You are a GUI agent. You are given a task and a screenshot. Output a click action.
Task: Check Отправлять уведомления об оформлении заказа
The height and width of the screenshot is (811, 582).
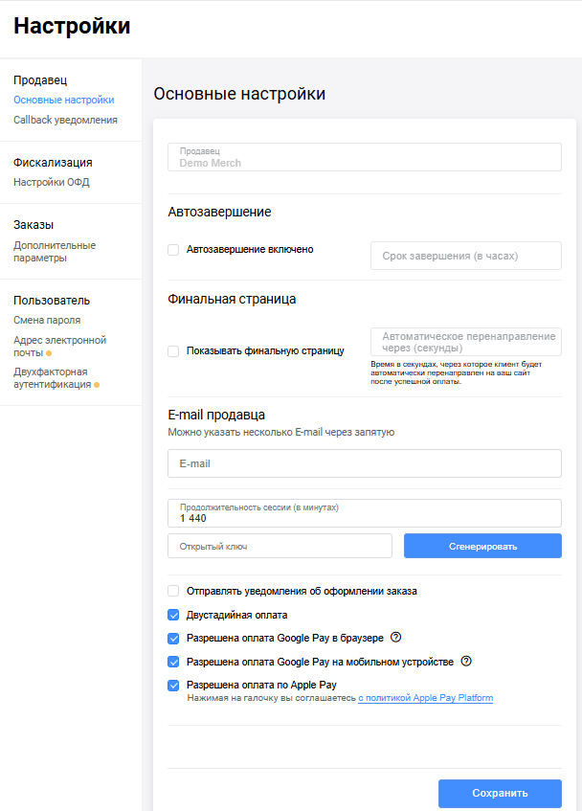tap(173, 591)
